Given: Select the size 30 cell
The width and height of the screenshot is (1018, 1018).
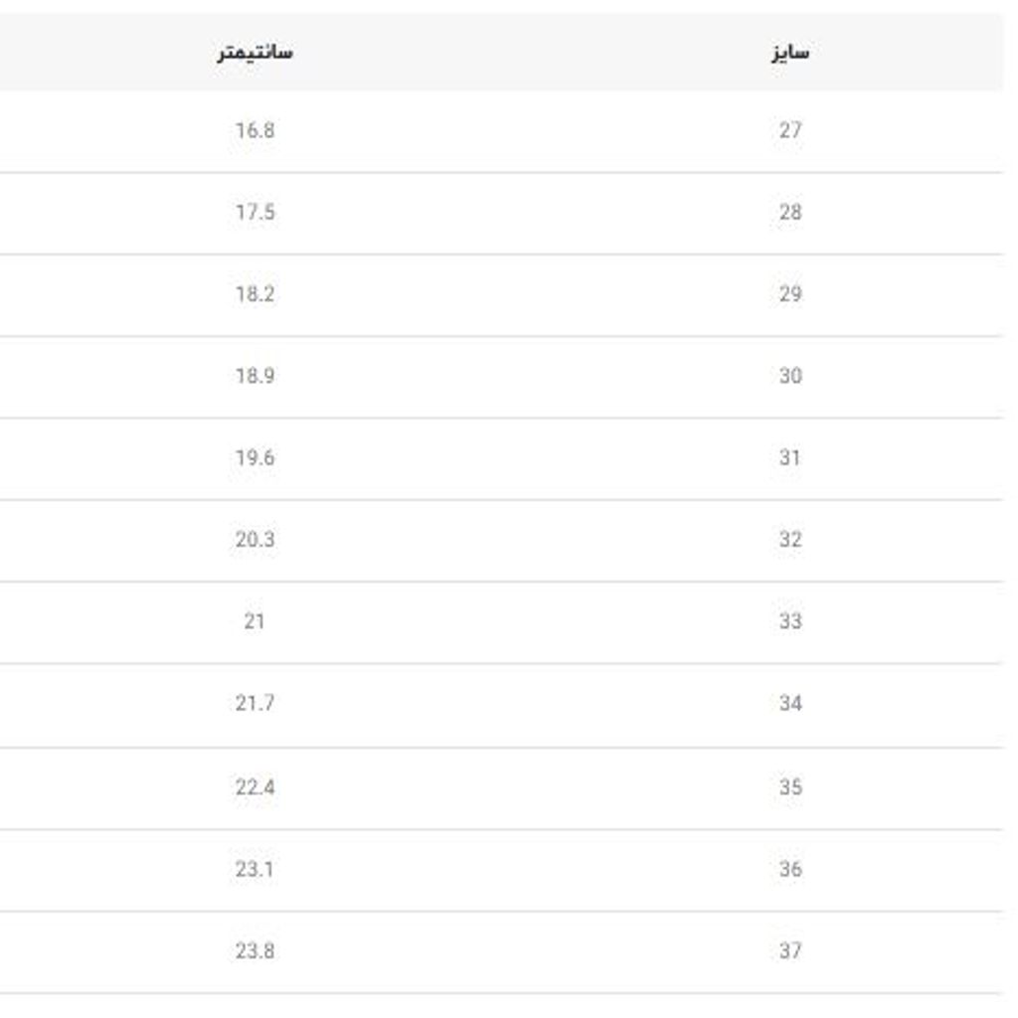Looking at the screenshot, I should [x=790, y=376].
